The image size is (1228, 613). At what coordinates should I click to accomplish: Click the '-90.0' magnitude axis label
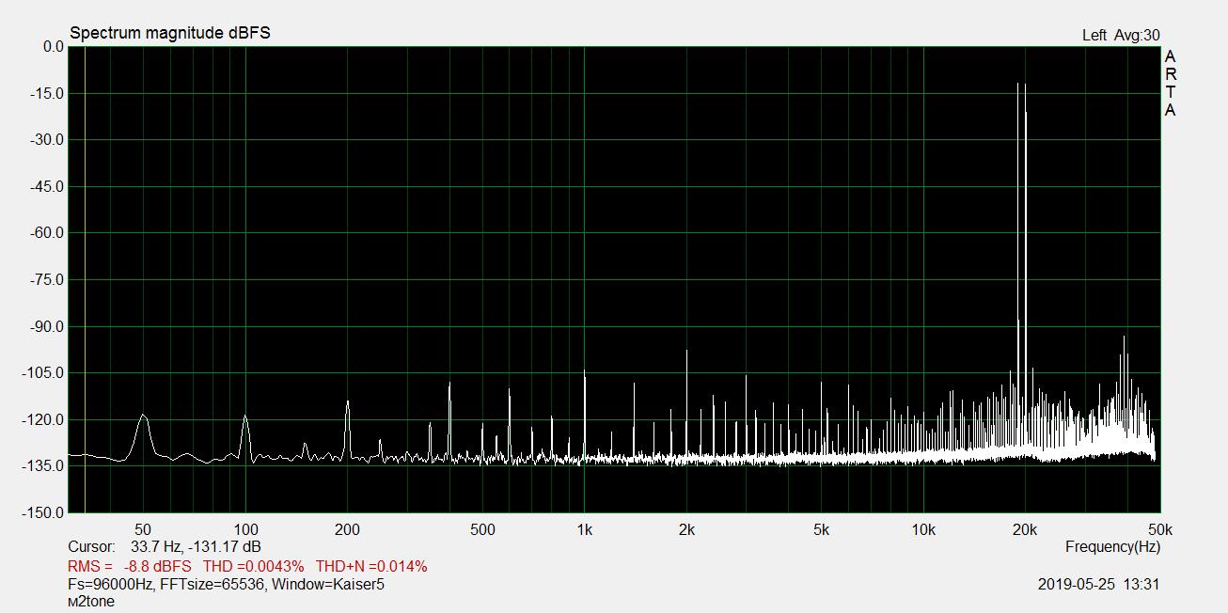[x=45, y=326]
